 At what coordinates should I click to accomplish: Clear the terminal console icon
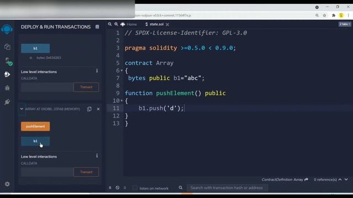click(x=117, y=188)
